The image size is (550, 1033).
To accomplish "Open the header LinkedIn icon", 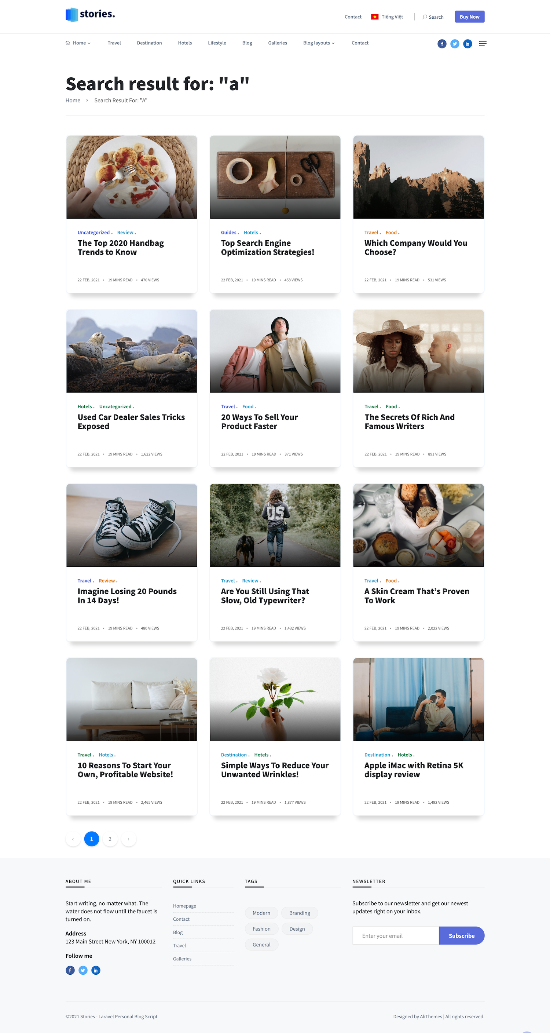I will tap(467, 44).
